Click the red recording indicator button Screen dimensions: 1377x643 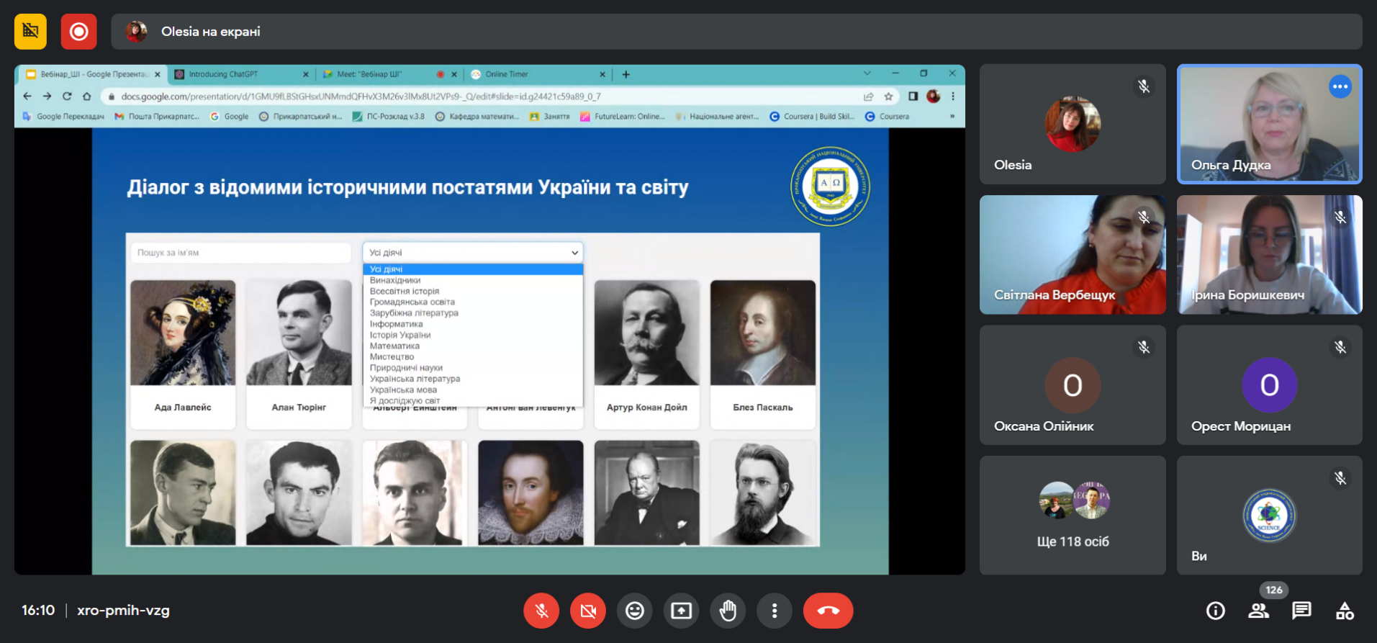point(78,31)
